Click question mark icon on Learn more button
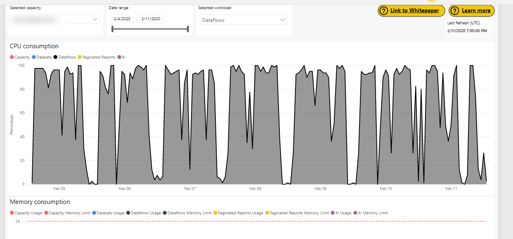513x239 pixels. point(455,11)
